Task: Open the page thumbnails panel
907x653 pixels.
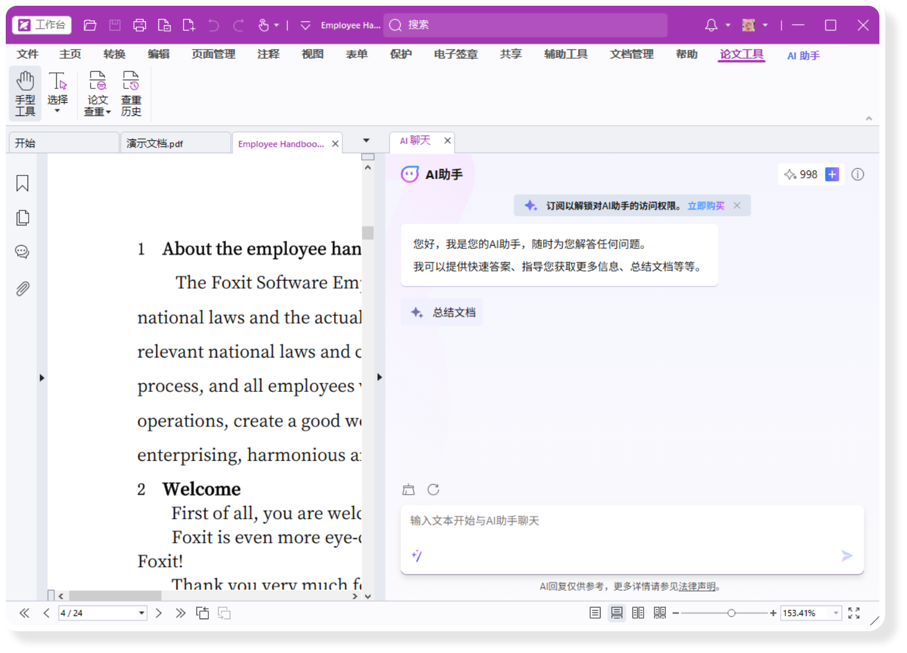Action: (x=22, y=218)
